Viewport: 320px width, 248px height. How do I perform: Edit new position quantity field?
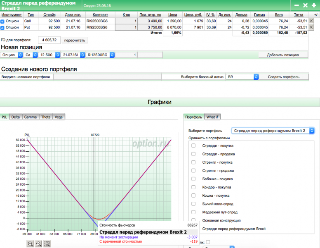pos(126,55)
